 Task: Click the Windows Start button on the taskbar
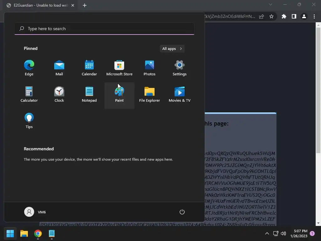[x=10, y=233]
